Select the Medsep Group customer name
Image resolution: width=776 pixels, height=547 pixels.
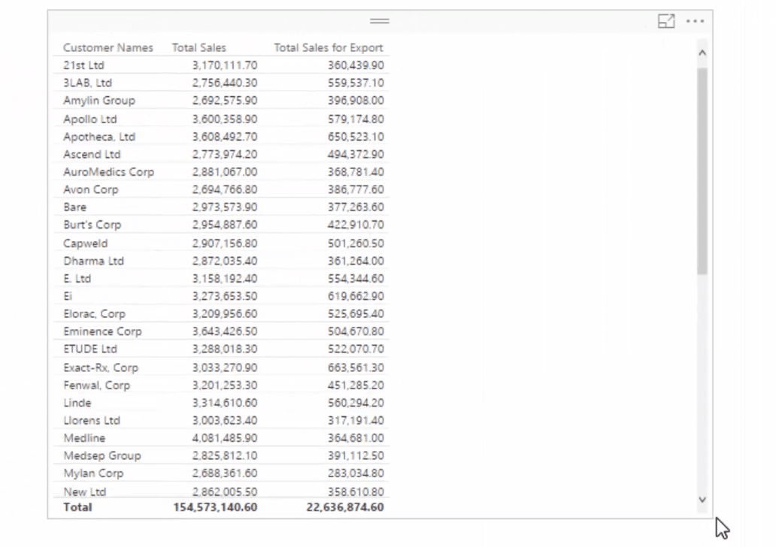click(x=102, y=456)
